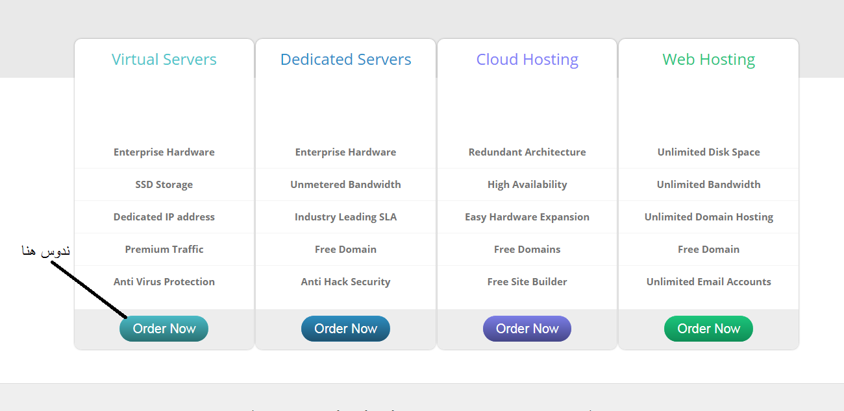Select the Dedicated Servers title
844x411 pixels.
tap(345, 60)
